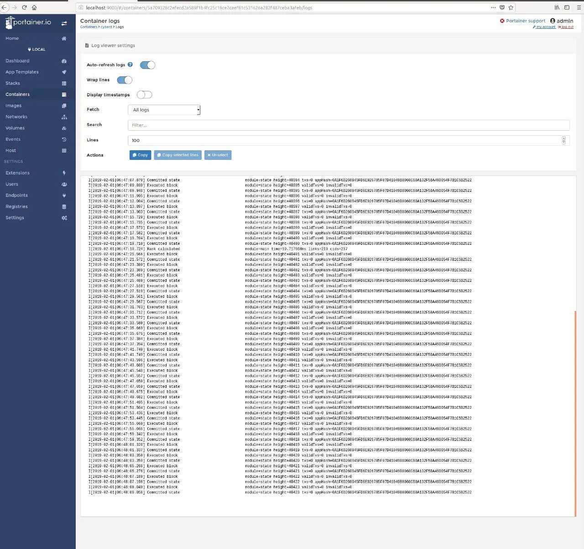Click the Stacks list icon

pos(64,83)
